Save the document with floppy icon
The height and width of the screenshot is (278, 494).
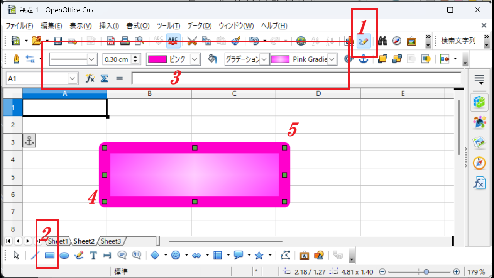pyautogui.click(x=58, y=41)
